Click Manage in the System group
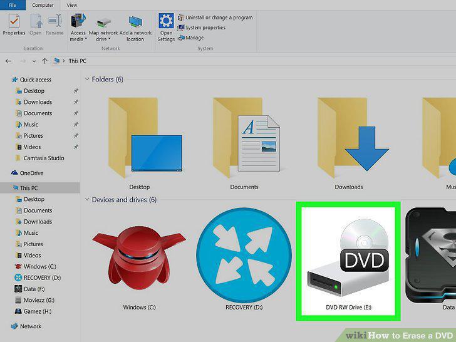The width and height of the screenshot is (456, 342). coord(190,38)
